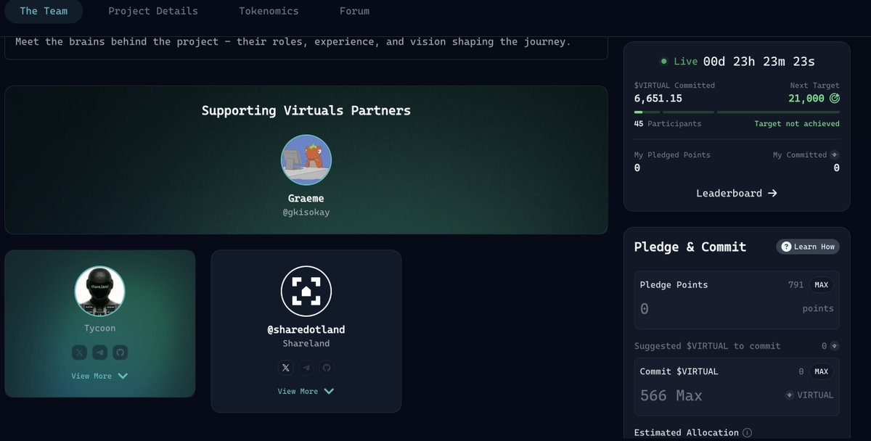This screenshot has width=871, height=441.
Task: Click the '21,000' next target value
Action: pos(806,98)
